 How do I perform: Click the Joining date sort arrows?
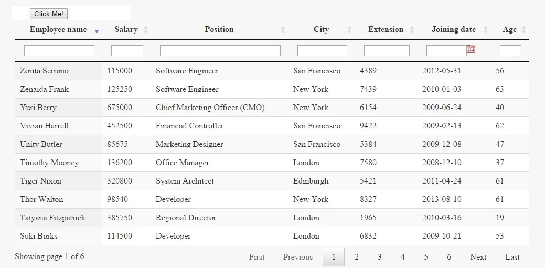[485, 30]
